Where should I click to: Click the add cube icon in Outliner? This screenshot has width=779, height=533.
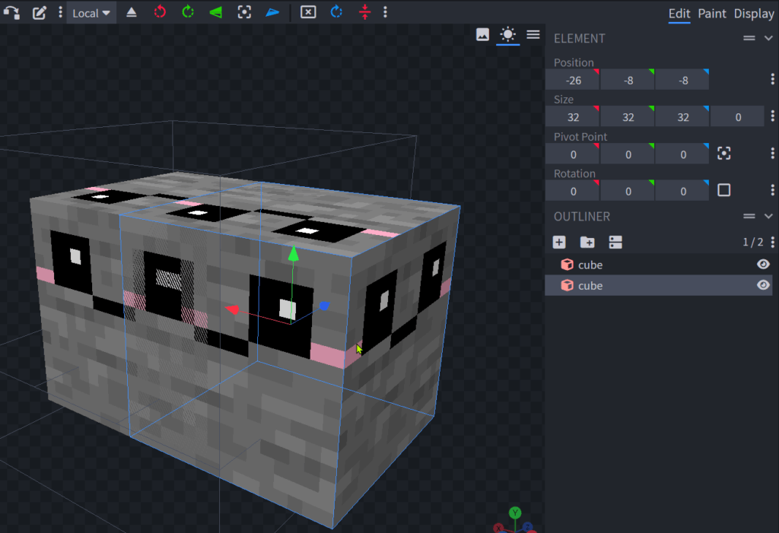tap(559, 242)
